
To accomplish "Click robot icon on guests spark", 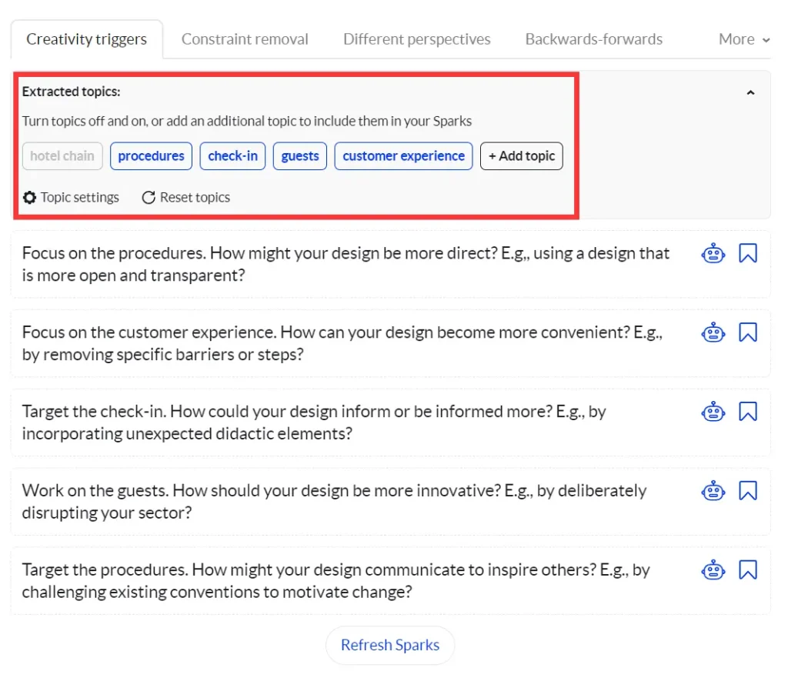I will [713, 491].
